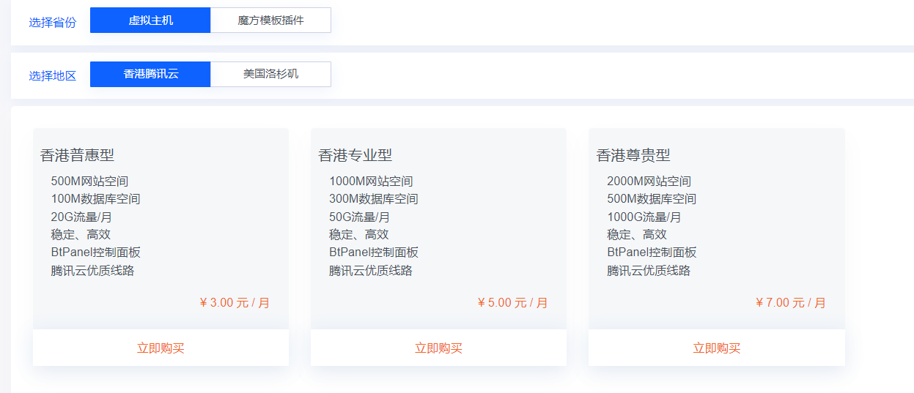This screenshot has width=914, height=393.
Task: Click 稳定、高效 in the 香港普惠型 card
Action: pyautogui.click(x=81, y=235)
